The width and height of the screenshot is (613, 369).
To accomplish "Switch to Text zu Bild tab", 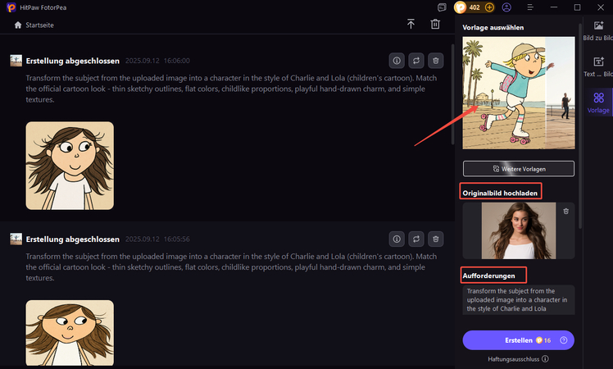I will click(x=598, y=67).
